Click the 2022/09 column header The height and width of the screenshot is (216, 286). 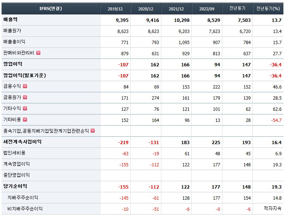pyautogui.click(x=207, y=9)
